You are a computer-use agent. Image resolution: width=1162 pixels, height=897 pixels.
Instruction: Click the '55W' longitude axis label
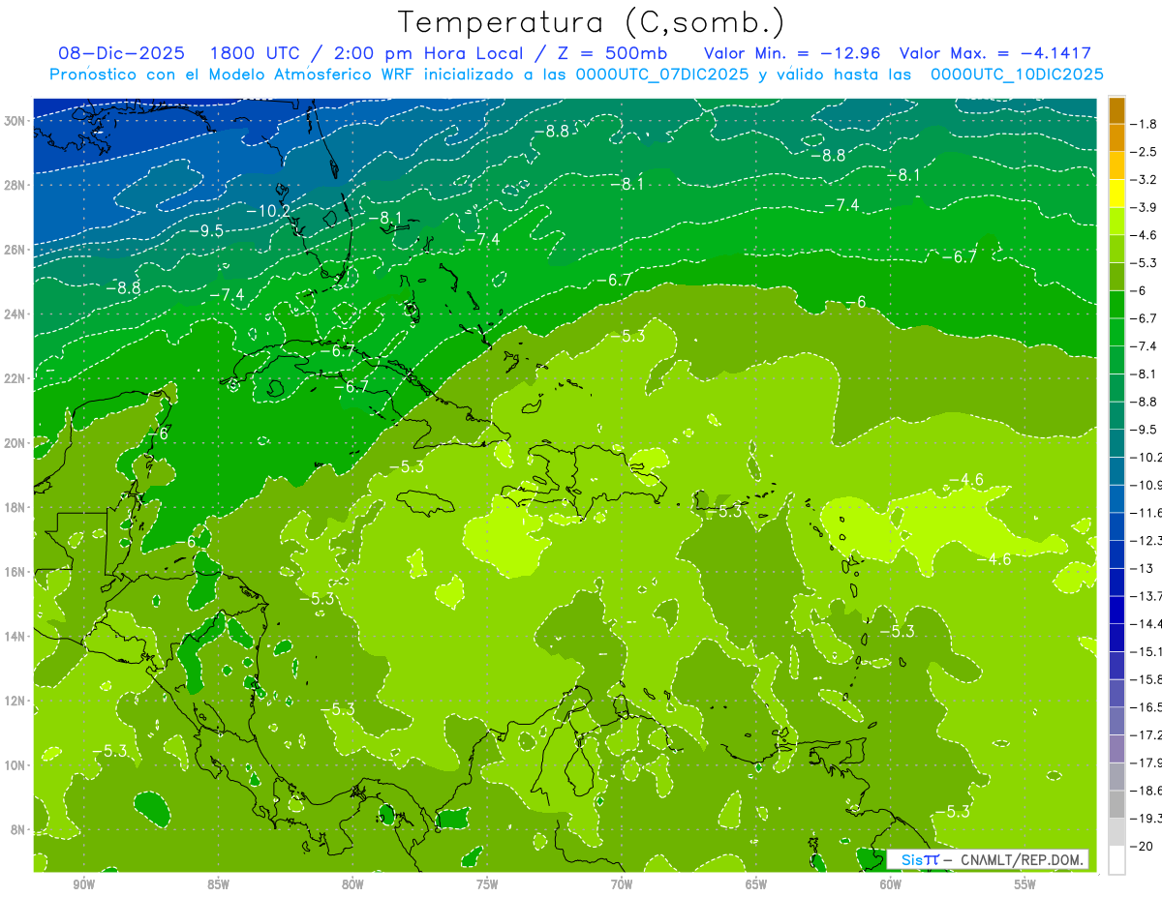[1025, 884]
